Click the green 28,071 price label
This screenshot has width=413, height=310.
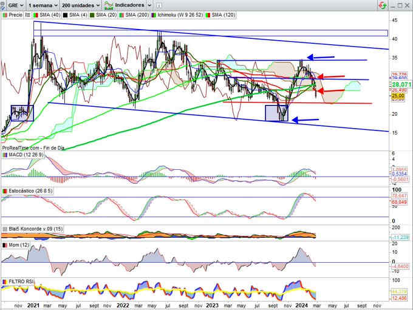coord(398,86)
